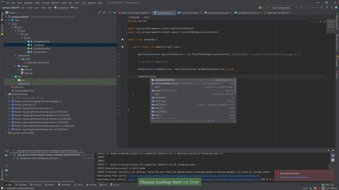Open the Services tool window tab
Viewport: 339px width, 190px height.
(x=91, y=185)
